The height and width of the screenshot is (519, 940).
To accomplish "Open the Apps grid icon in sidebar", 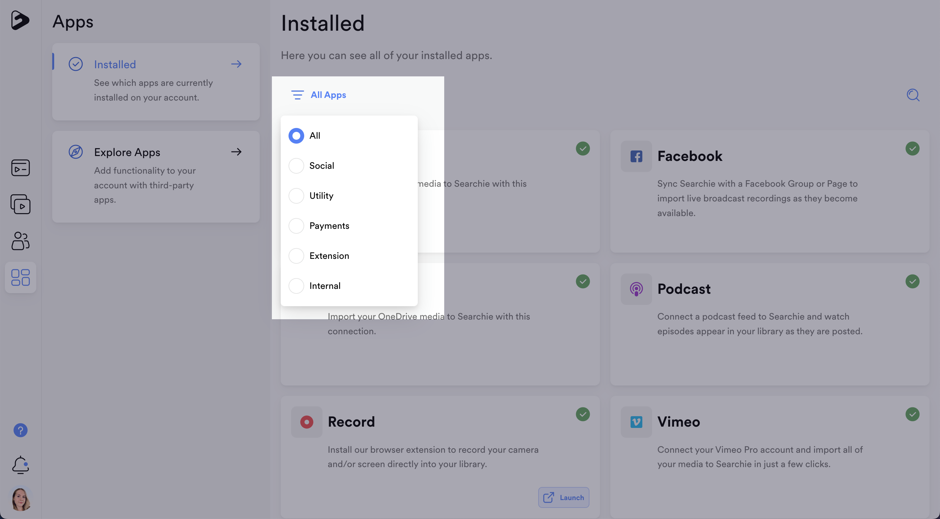I will 21,277.
